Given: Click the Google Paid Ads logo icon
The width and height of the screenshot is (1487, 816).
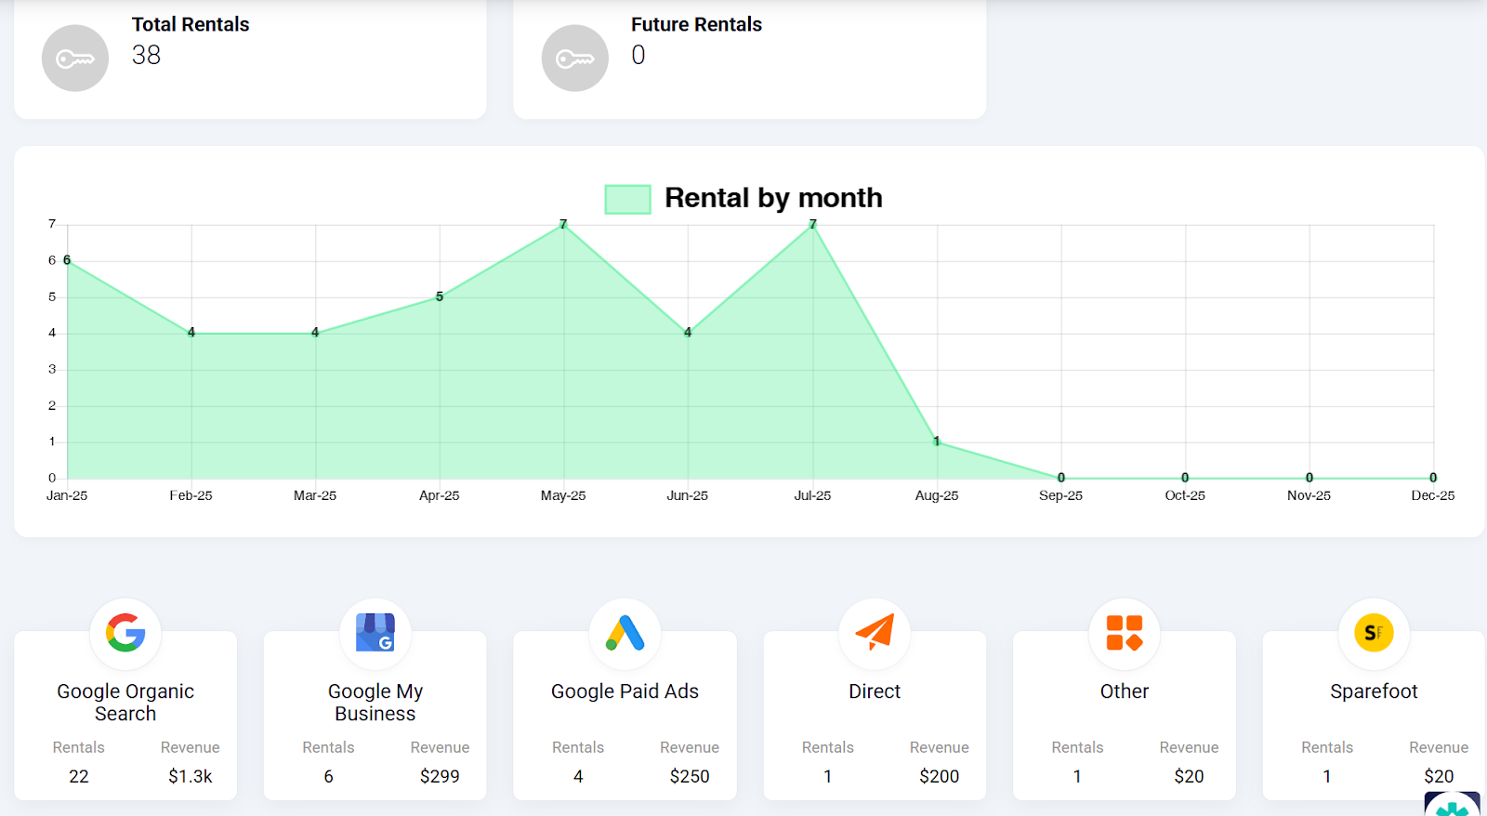Looking at the screenshot, I should (625, 633).
